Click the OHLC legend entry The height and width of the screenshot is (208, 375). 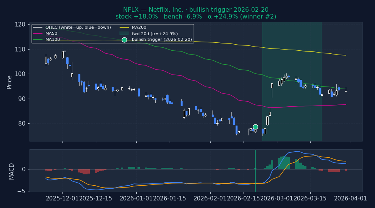(x=72, y=28)
